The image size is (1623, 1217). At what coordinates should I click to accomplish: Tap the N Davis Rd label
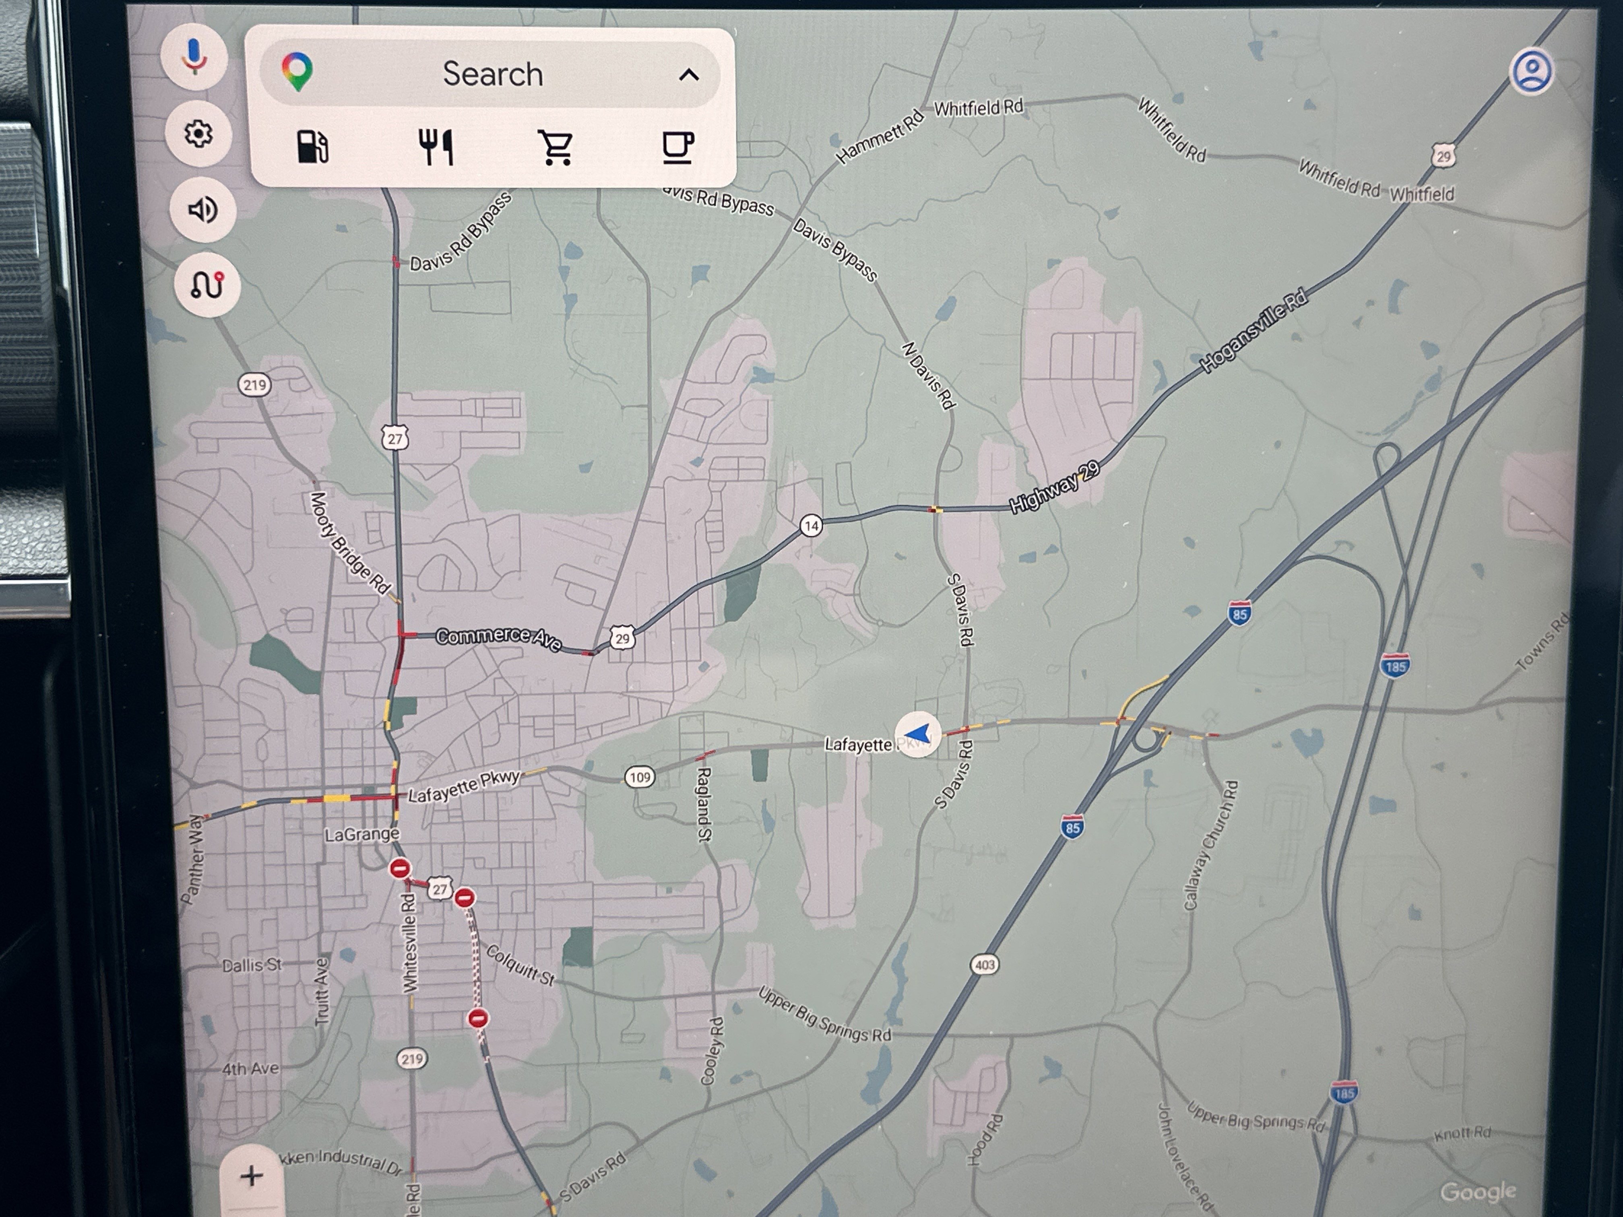(x=929, y=375)
